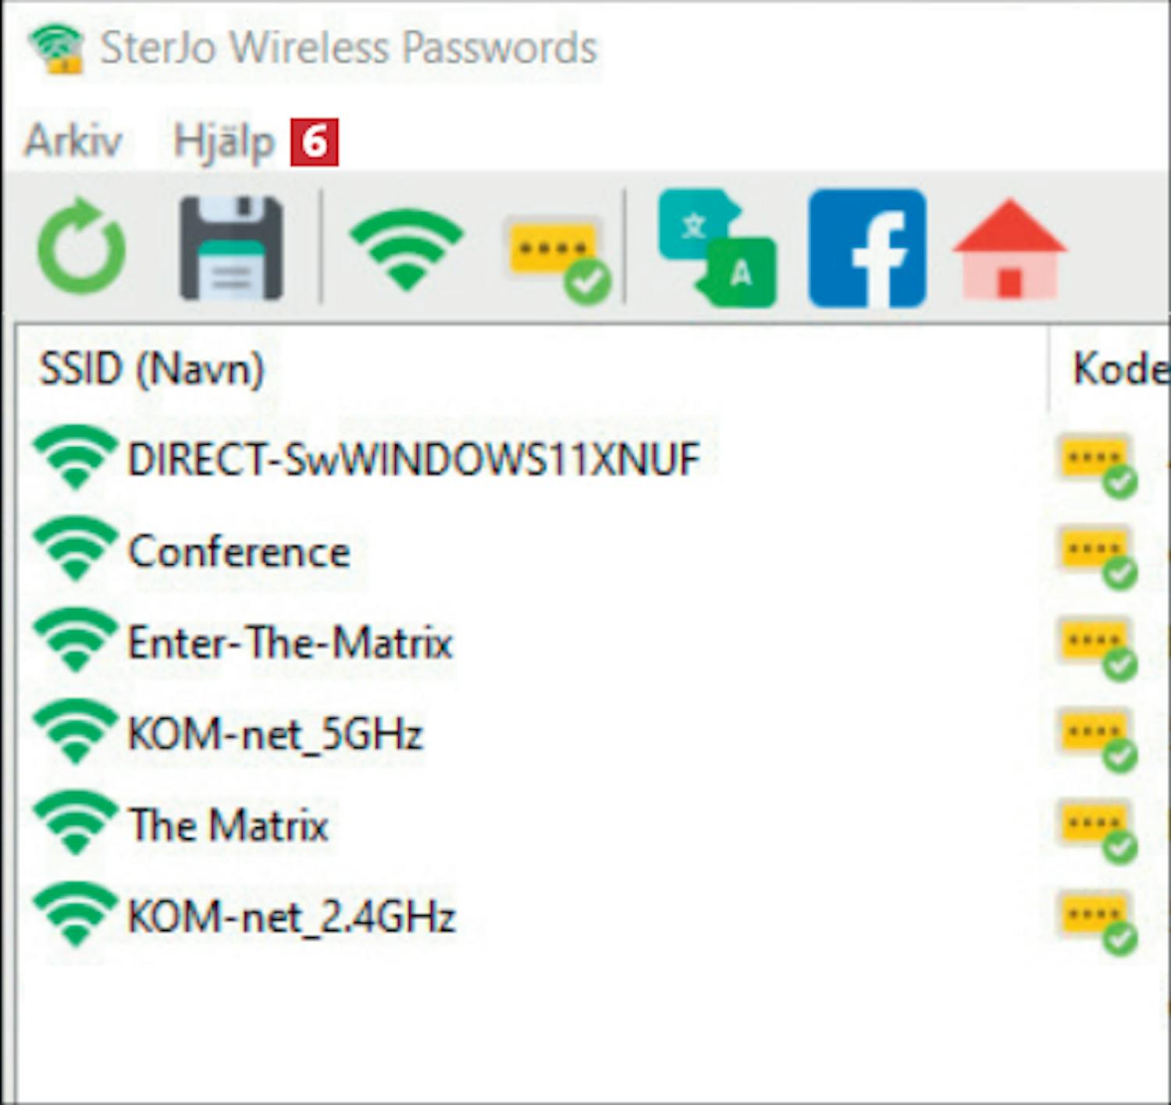
Task: Click the SterJo app title icon
Action: [55, 48]
